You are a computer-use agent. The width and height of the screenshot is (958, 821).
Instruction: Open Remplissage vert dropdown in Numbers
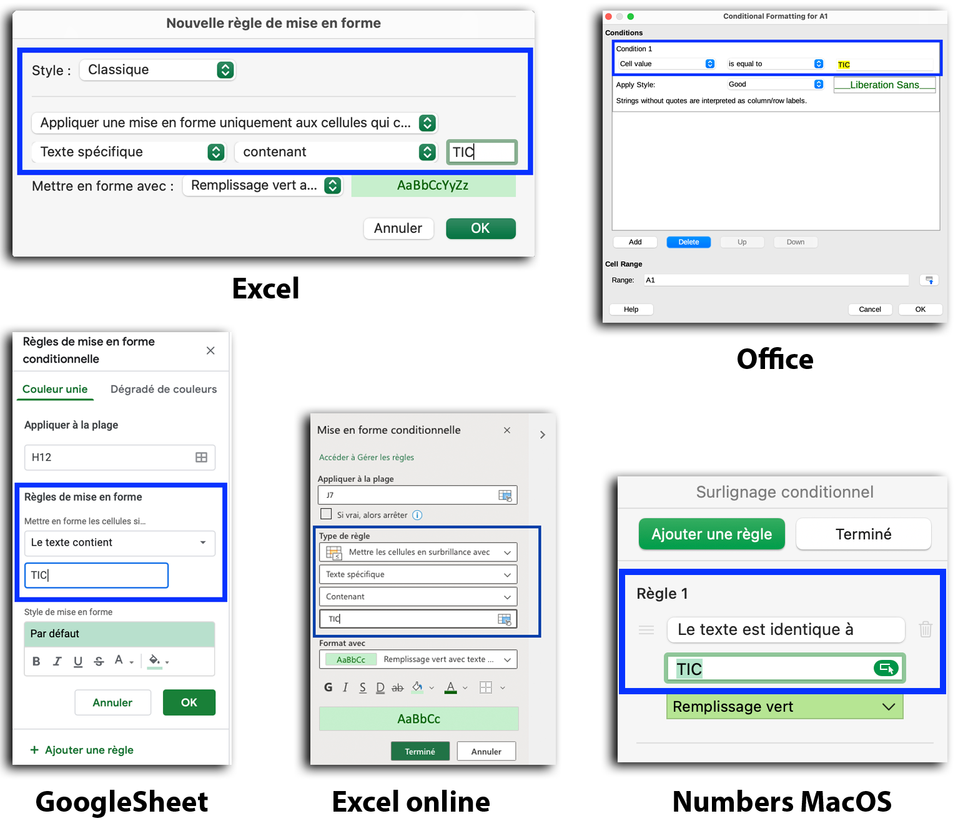click(x=785, y=707)
